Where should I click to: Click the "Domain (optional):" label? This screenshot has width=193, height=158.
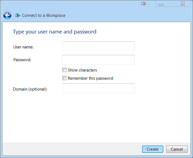click(x=30, y=89)
